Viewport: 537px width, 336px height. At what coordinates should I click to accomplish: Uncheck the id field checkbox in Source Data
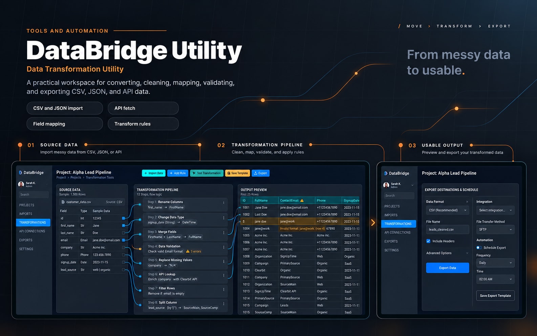tap(123, 218)
